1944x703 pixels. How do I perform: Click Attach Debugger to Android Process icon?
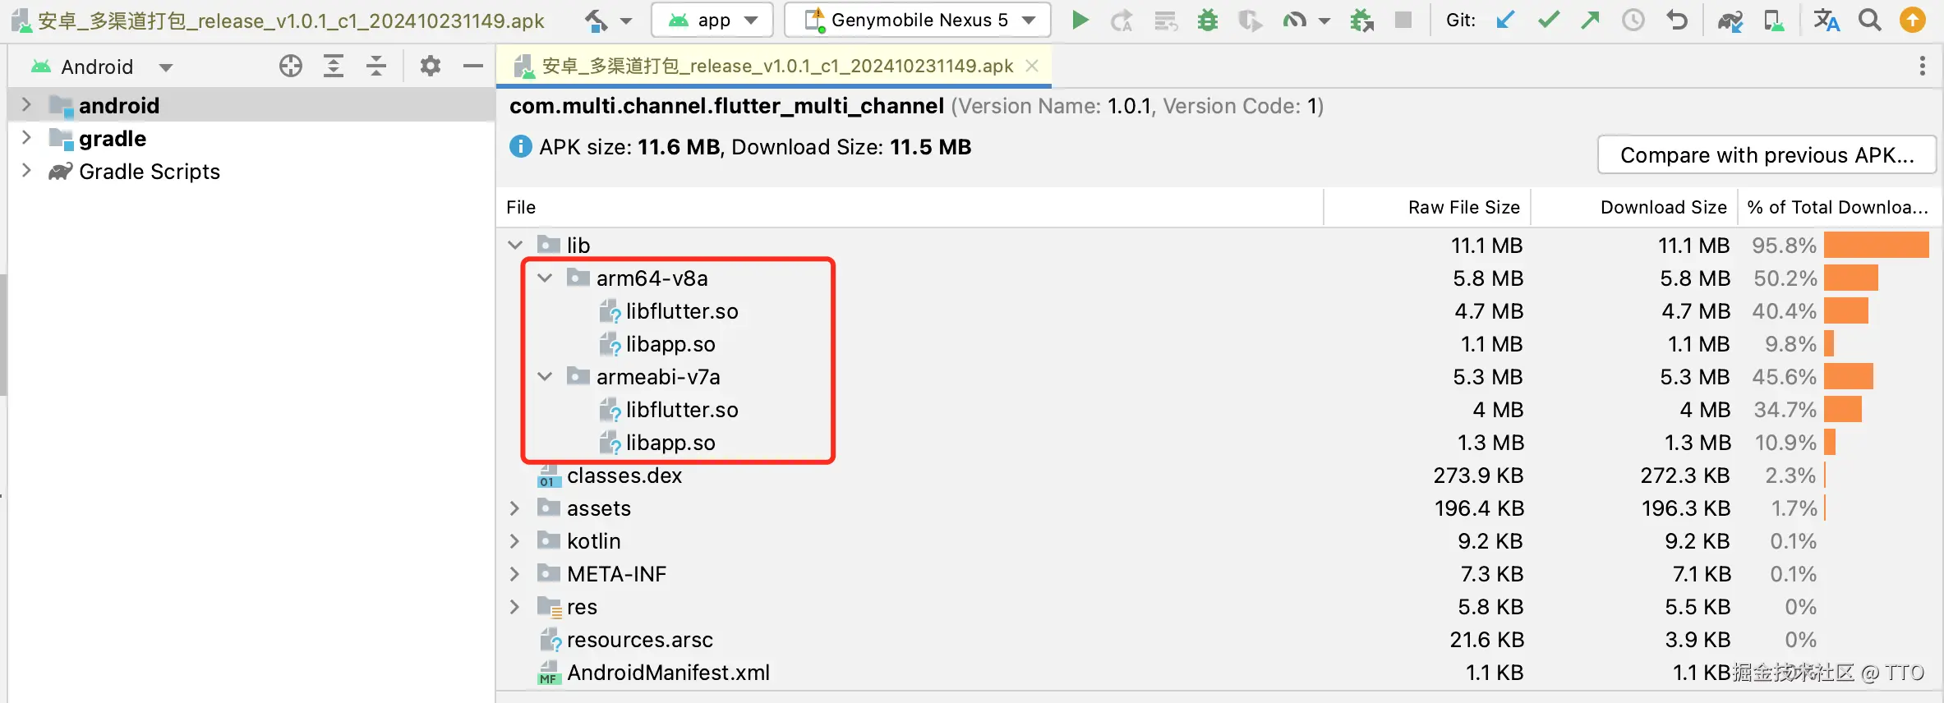[x=1361, y=20]
